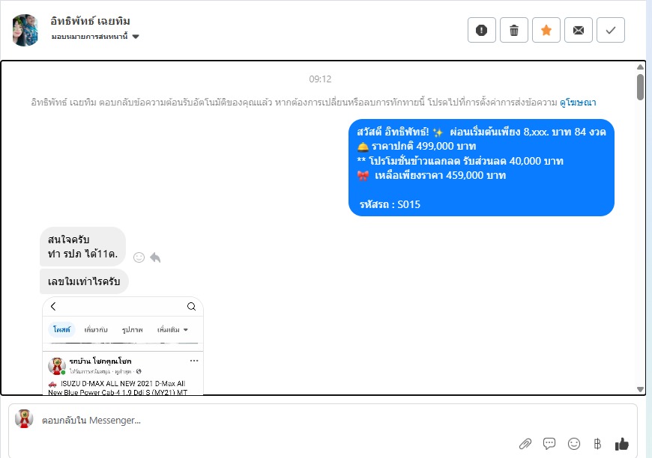Open the baht payment request icon
The image size is (652, 458).
(x=597, y=444)
